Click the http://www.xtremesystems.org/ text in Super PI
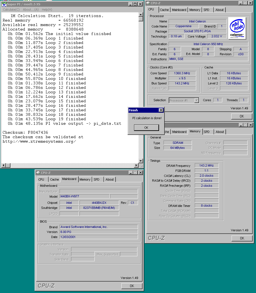This screenshot has width=256, height=293. (39, 142)
